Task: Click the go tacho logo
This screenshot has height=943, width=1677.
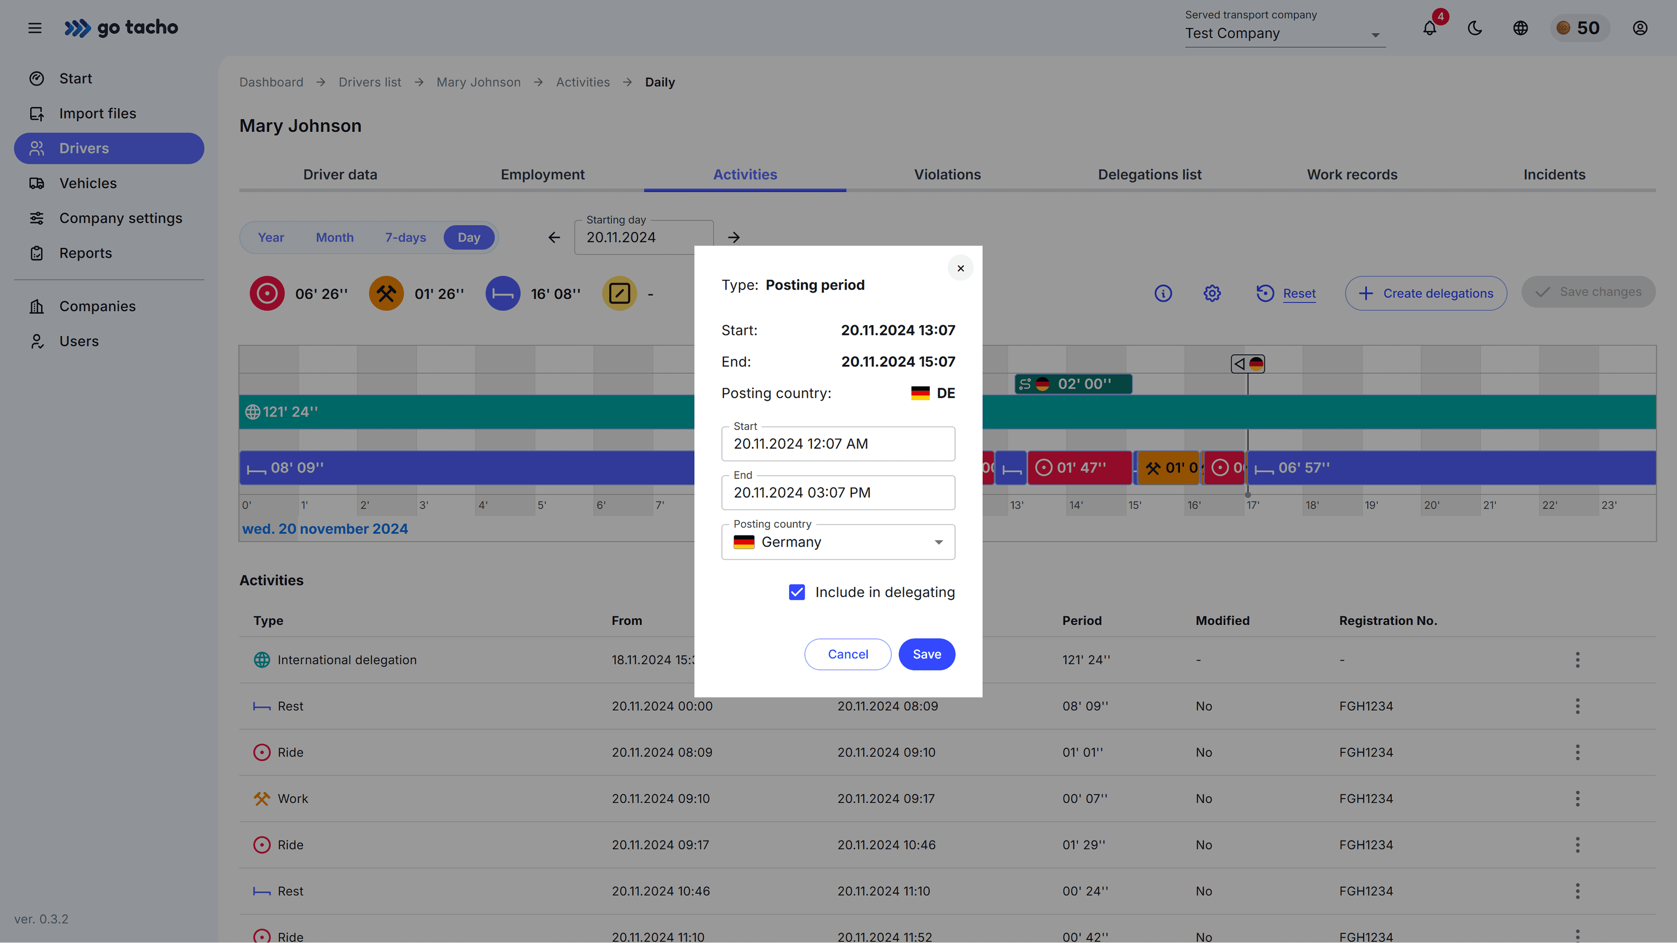Action: tap(121, 28)
